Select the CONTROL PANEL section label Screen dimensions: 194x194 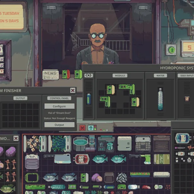(x=59, y=98)
